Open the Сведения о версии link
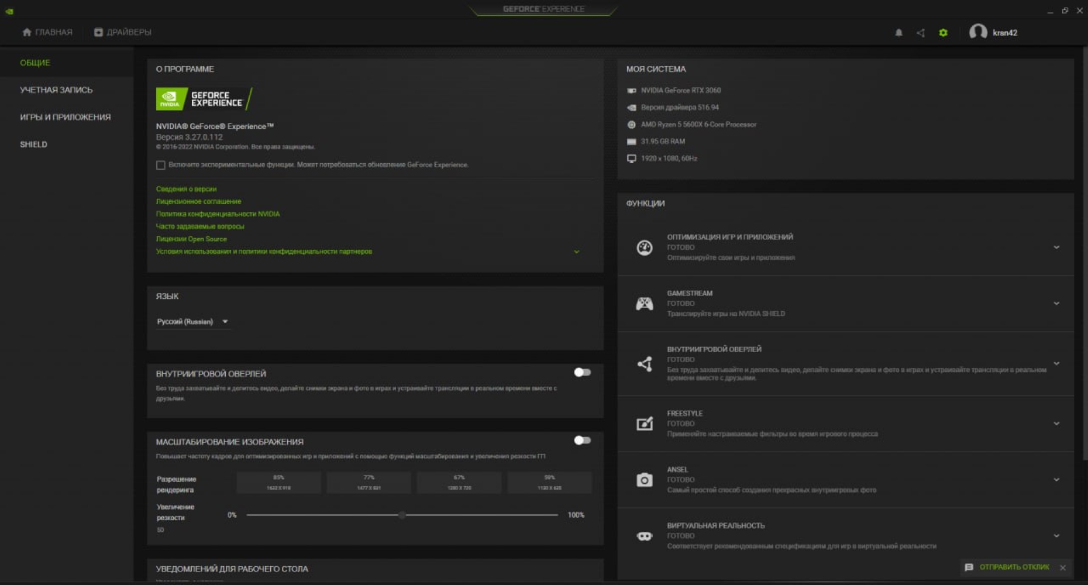The image size is (1088, 585). 186,189
